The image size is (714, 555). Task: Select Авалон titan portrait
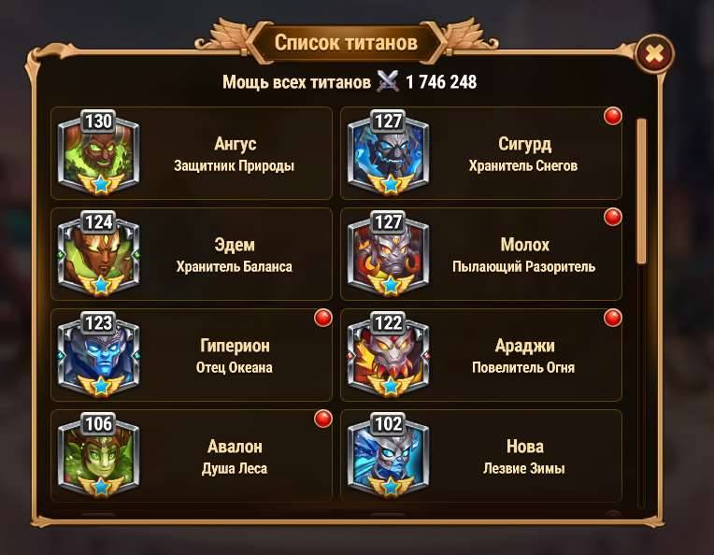pos(99,456)
